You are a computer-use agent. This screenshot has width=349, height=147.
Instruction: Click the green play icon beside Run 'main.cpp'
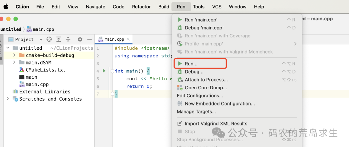coord(180,20)
